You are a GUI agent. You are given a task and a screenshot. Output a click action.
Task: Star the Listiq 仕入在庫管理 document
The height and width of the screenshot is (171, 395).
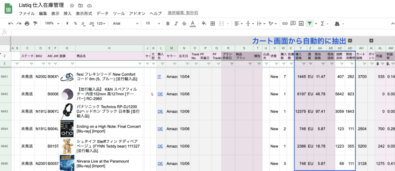click(x=72, y=6)
